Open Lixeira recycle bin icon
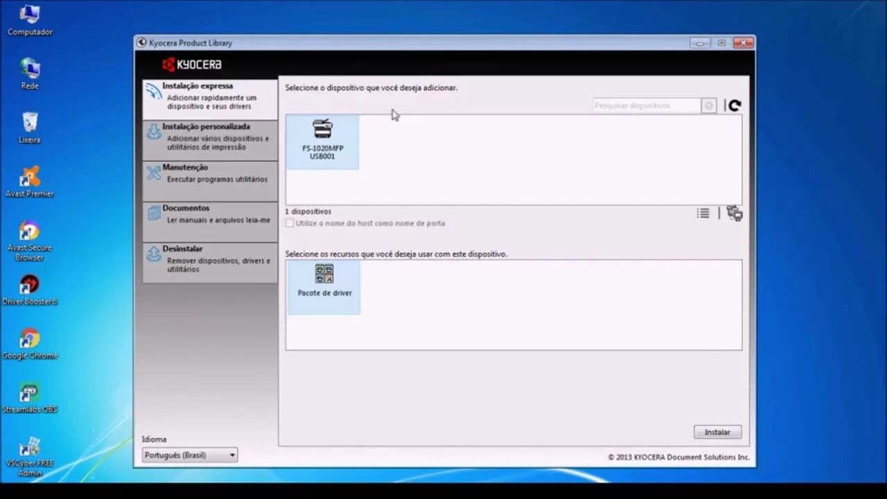This screenshot has width=887, height=499. click(x=30, y=128)
